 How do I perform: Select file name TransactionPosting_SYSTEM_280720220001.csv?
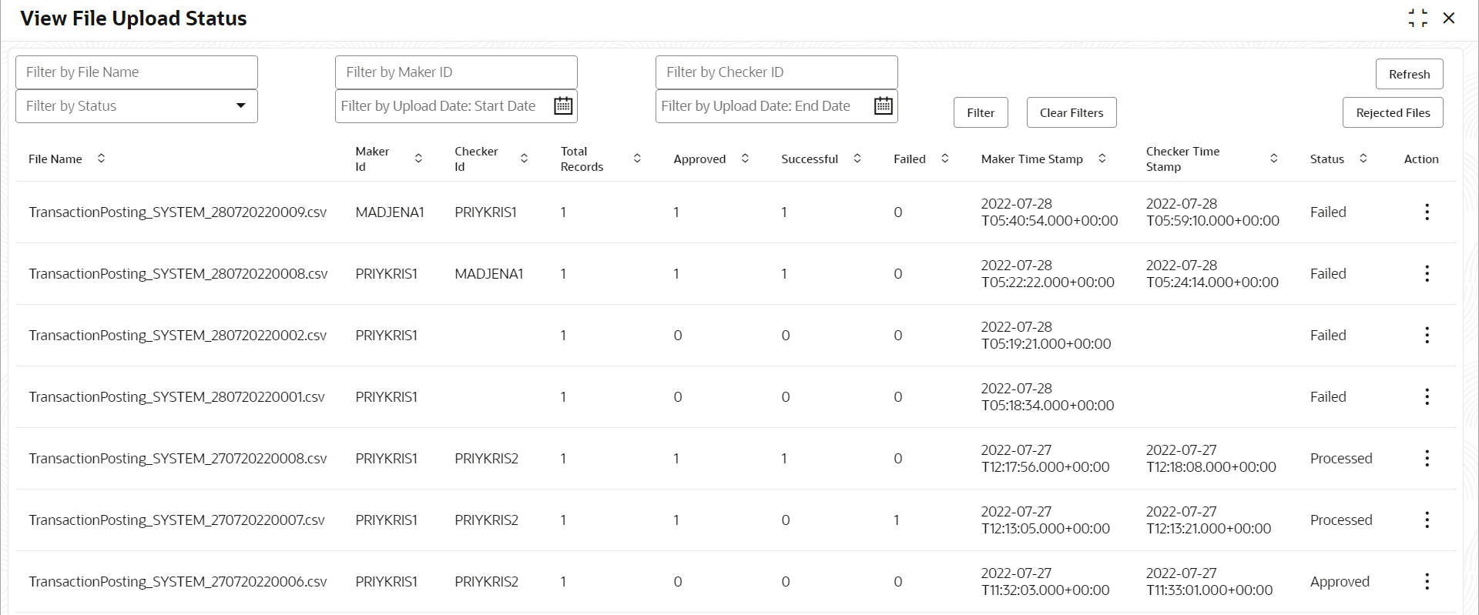(x=176, y=397)
